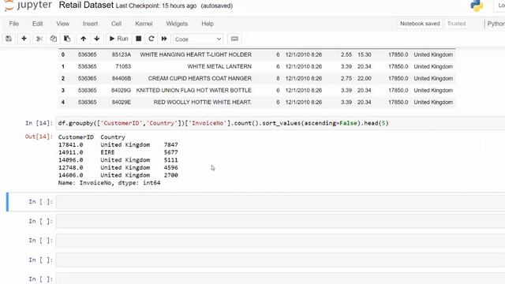Click output count 5677
Image resolution: width=505 pixels, height=284 pixels.
click(170, 152)
